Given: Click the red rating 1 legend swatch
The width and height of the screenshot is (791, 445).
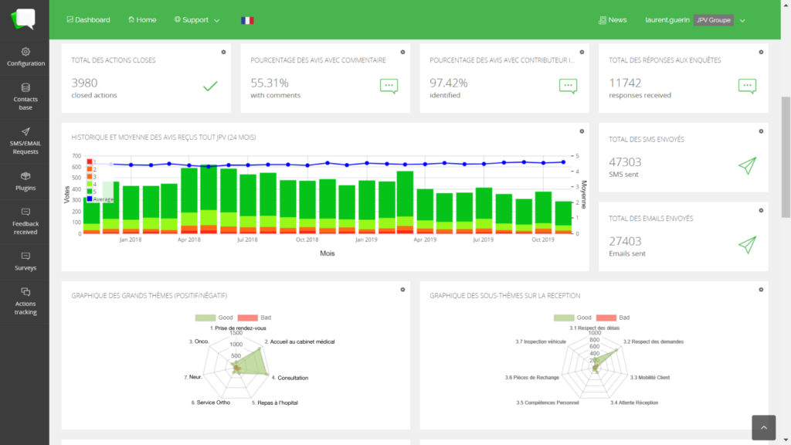Looking at the screenshot, I should coord(90,162).
